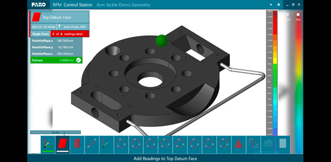331x162 pixels.
Task: Select the red plane step in toolbar
Action: click(62, 144)
